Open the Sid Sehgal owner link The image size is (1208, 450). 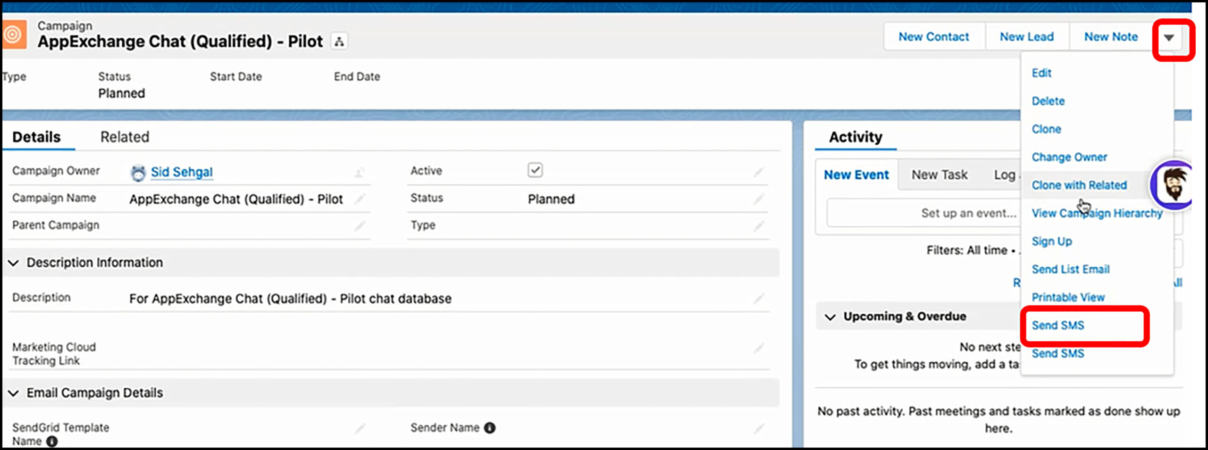pos(182,172)
